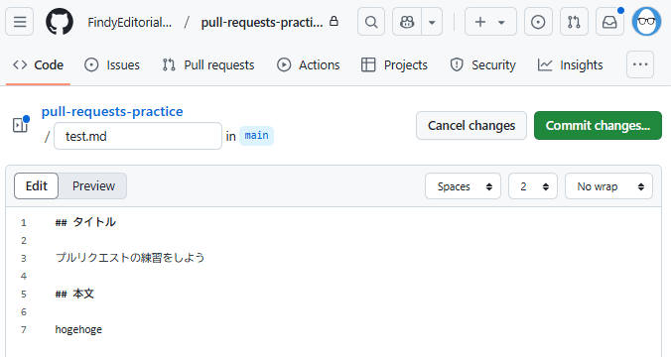Open the Security tab
Screen dimensions: 671x357
(482, 65)
